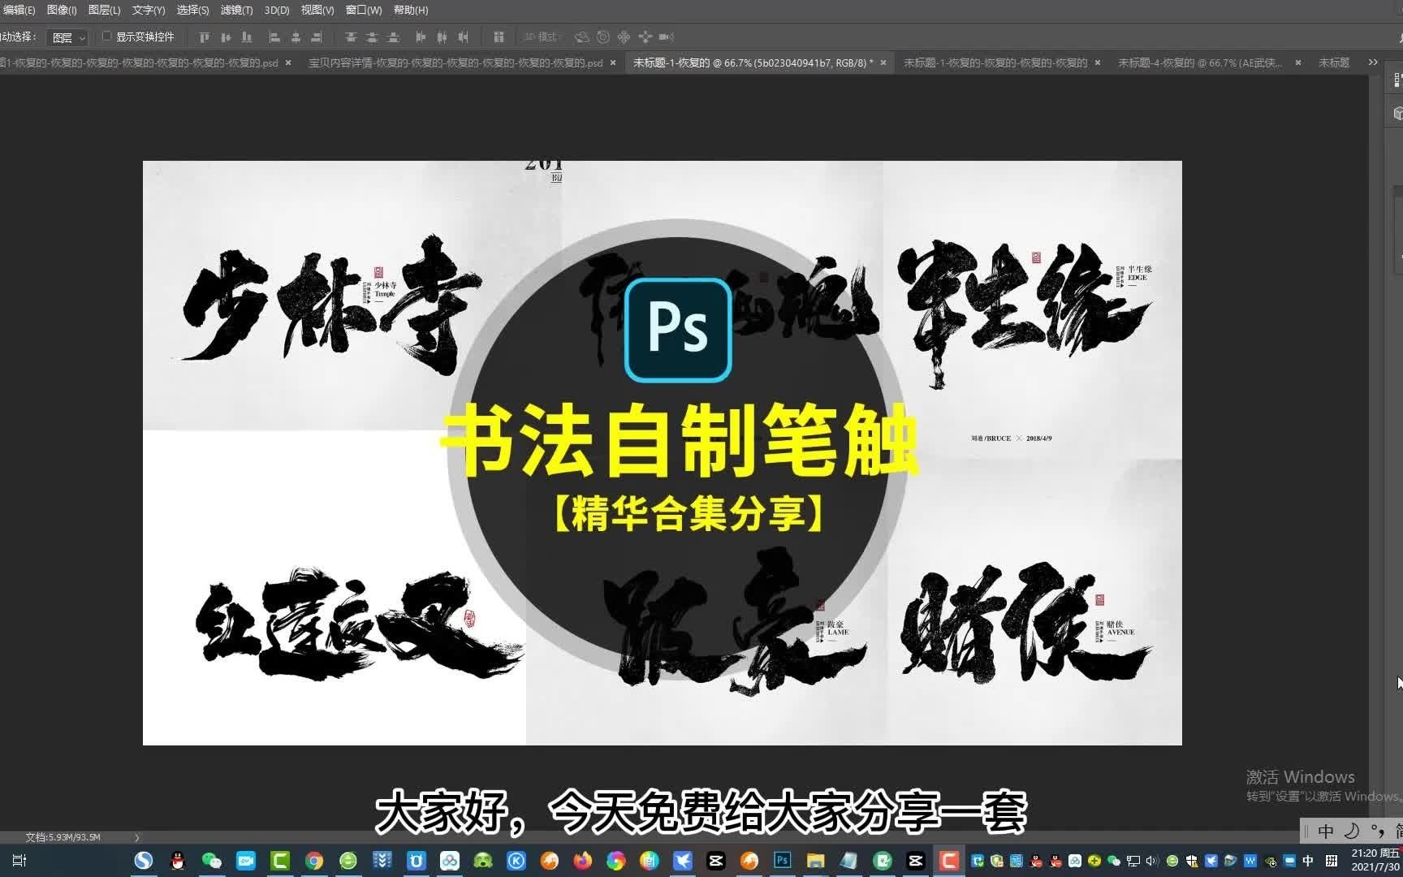The height and width of the screenshot is (877, 1403).
Task: Switch to the 未标题-1-恢复的-恢复的-恢复的-恢复的 tab
Action: [995, 63]
